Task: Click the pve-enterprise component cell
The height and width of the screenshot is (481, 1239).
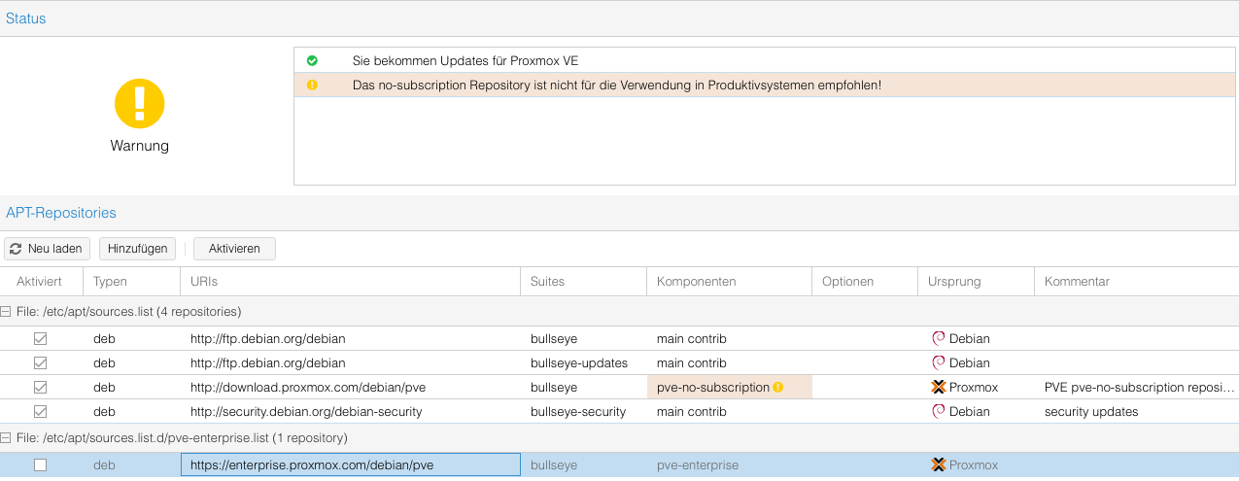Action: tap(729, 465)
